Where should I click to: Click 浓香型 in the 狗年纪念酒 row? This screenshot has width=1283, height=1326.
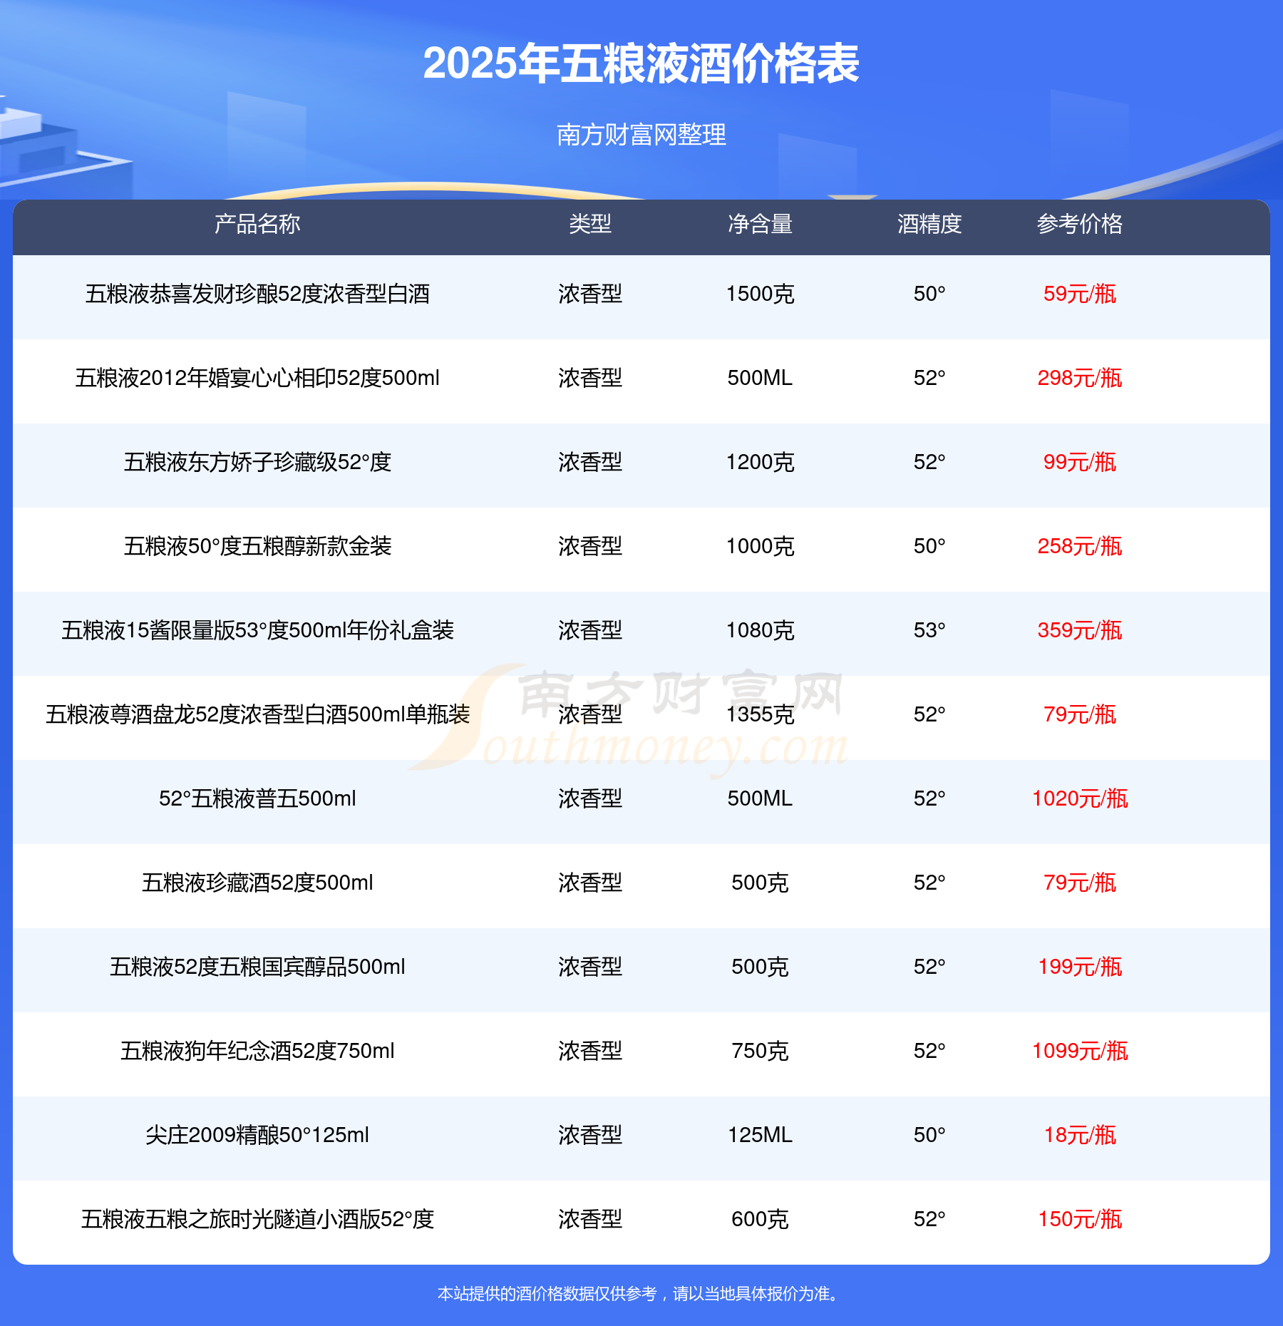click(590, 1051)
